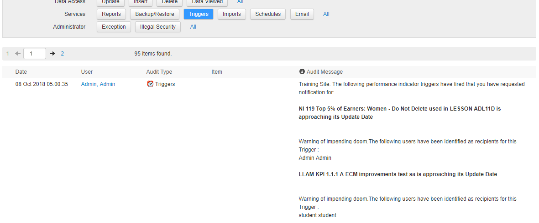This screenshot has width=539, height=223.
Task: Open page 2 of results
Action: click(x=62, y=53)
